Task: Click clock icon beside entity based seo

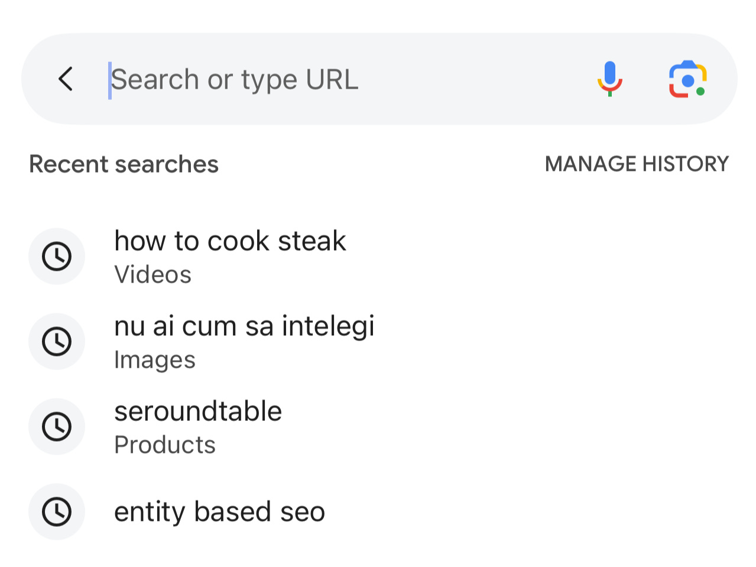Action: click(x=57, y=511)
